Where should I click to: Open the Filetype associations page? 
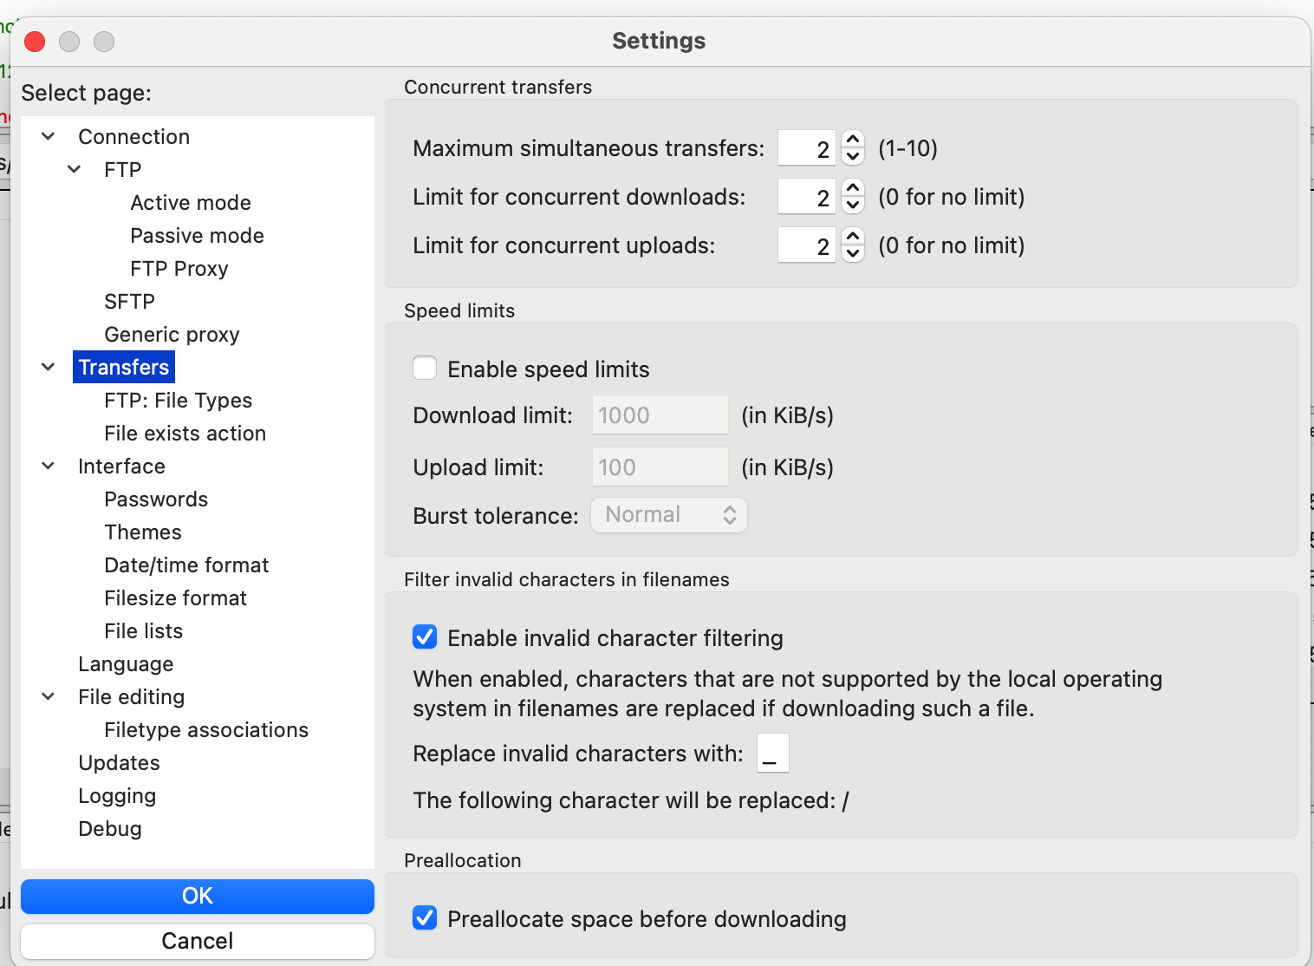(206, 730)
